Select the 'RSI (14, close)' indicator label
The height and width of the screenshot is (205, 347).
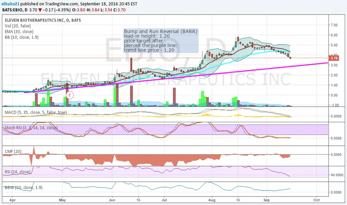(17, 172)
